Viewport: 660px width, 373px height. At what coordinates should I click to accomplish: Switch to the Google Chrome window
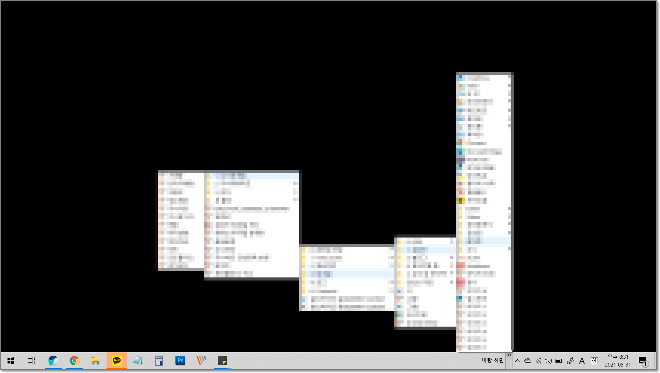tap(74, 361)
